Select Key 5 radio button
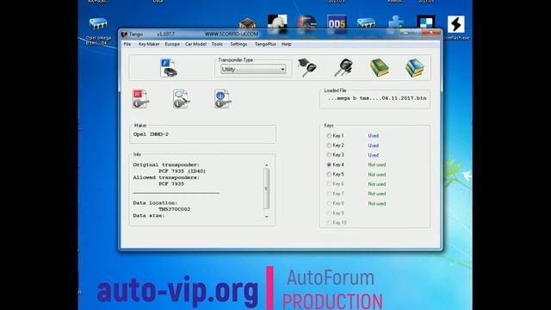This screenshot has width=551, height=310. 329,174
